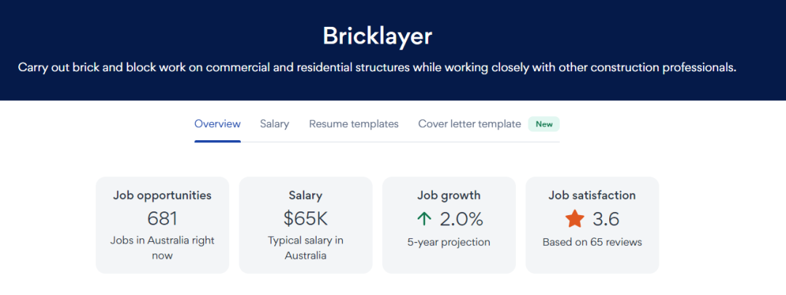Switch to the Salary tab
The image size is (786, 295).
tap(274, 124)
